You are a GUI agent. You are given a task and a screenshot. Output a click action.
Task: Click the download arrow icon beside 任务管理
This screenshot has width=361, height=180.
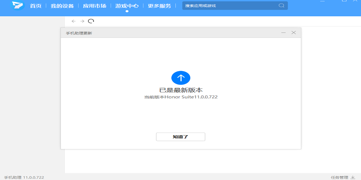(x=353, y=177)
